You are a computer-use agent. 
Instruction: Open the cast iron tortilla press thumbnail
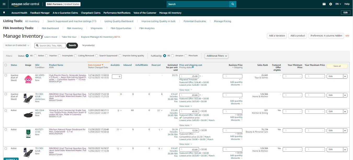click(x=28, y=114)
